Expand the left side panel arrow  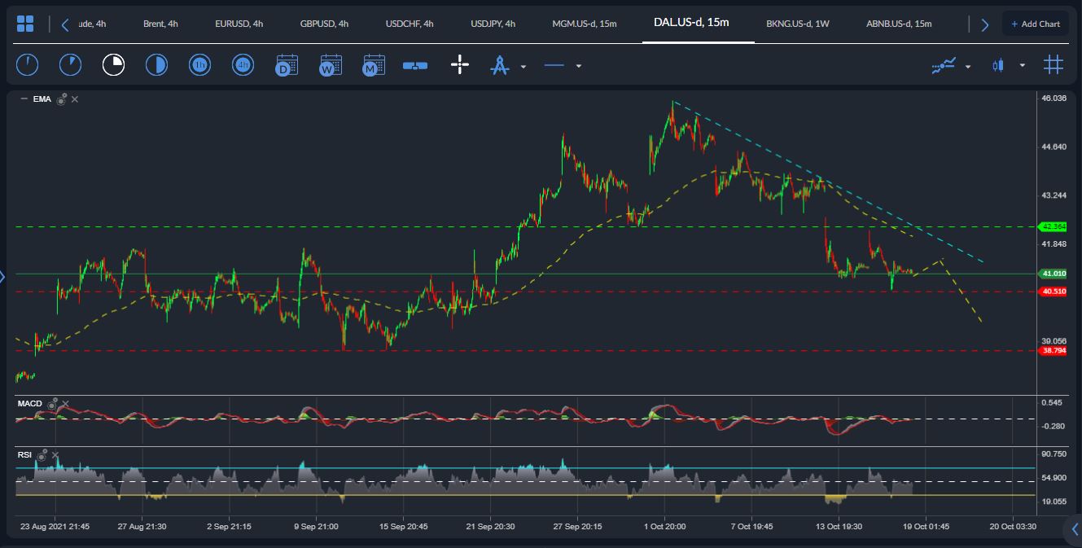2,277
